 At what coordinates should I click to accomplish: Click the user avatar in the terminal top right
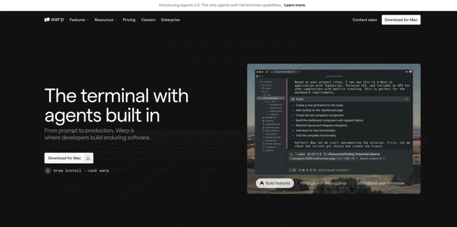pyautogui.click(x=410, y=72)
